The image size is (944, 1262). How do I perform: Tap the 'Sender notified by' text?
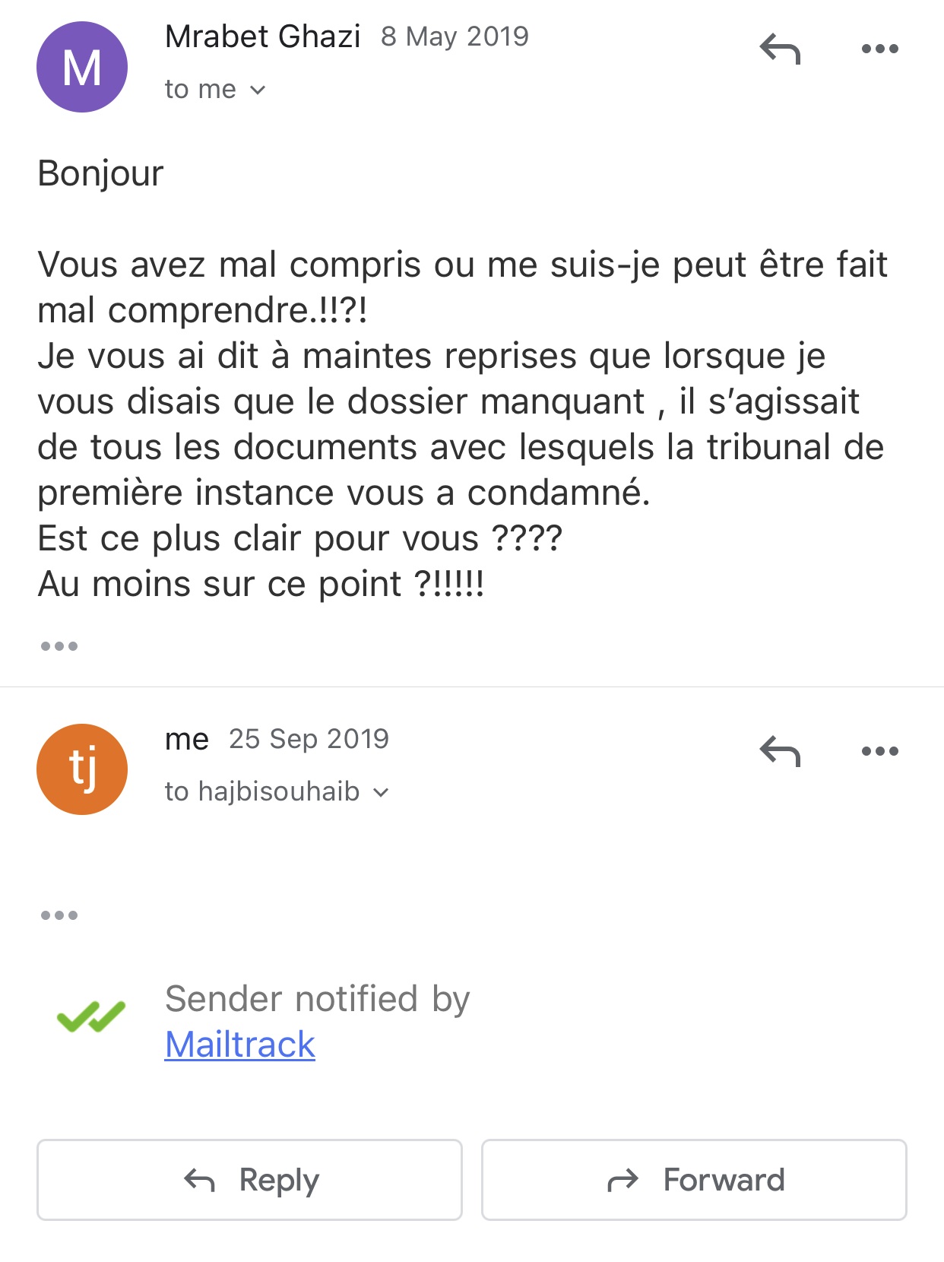[318, 998]
